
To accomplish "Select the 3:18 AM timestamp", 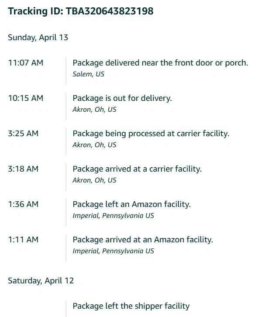I will point(23,169).
